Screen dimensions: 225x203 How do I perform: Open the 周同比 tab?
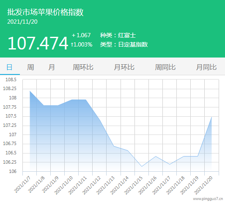pos(165,67)
